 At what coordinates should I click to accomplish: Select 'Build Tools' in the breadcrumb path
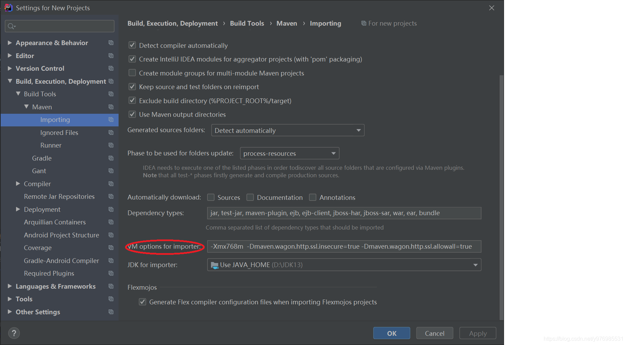[247, 23]
